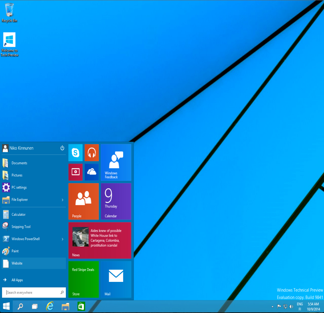
Task: Open the Music headphones tile
Action: [x=91, y=153]
